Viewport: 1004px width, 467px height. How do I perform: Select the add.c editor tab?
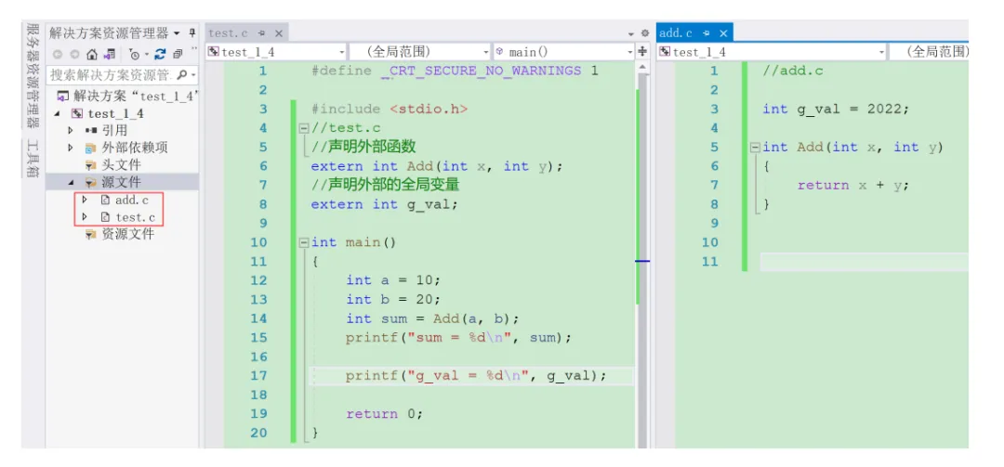pyautogui.click(x=676, y=32)
